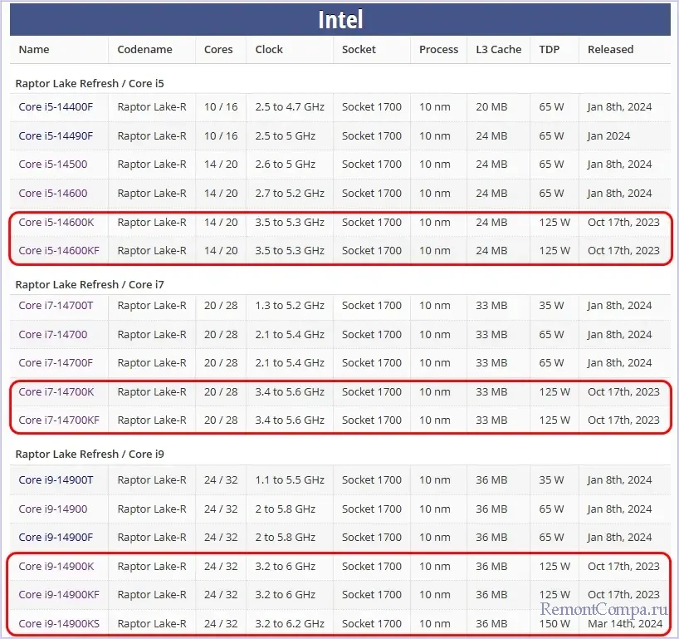Click the Name column header
The image size is (679, 639).
[x=34, y=50]
